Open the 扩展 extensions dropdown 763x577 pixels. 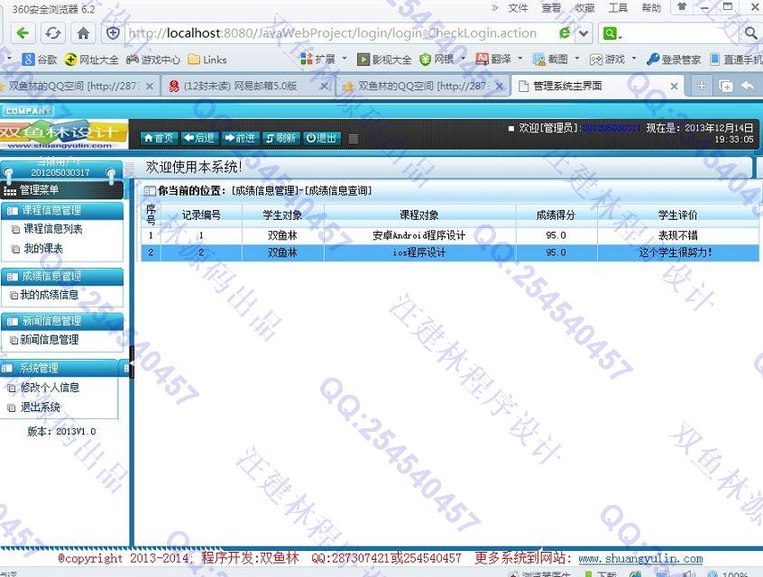tap(324, 60)
